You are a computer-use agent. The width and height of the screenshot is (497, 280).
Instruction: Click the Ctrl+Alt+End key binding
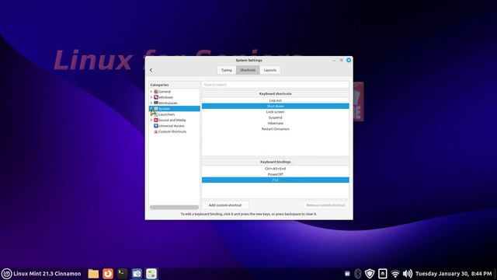[276, 169]
